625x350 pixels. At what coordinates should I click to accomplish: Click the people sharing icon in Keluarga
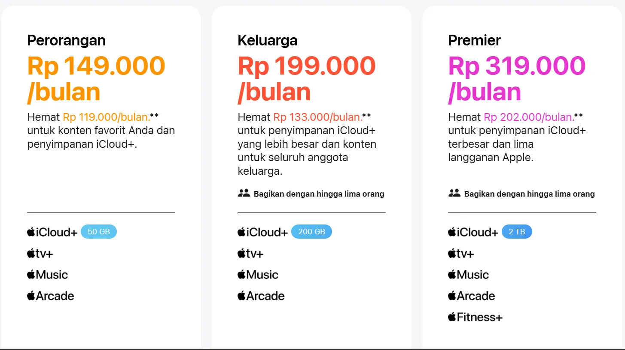coord(244,193)
